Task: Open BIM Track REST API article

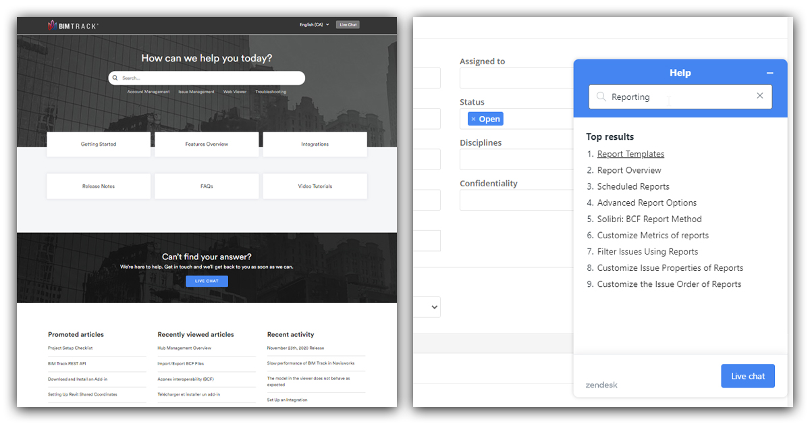Action: [67, 363]
